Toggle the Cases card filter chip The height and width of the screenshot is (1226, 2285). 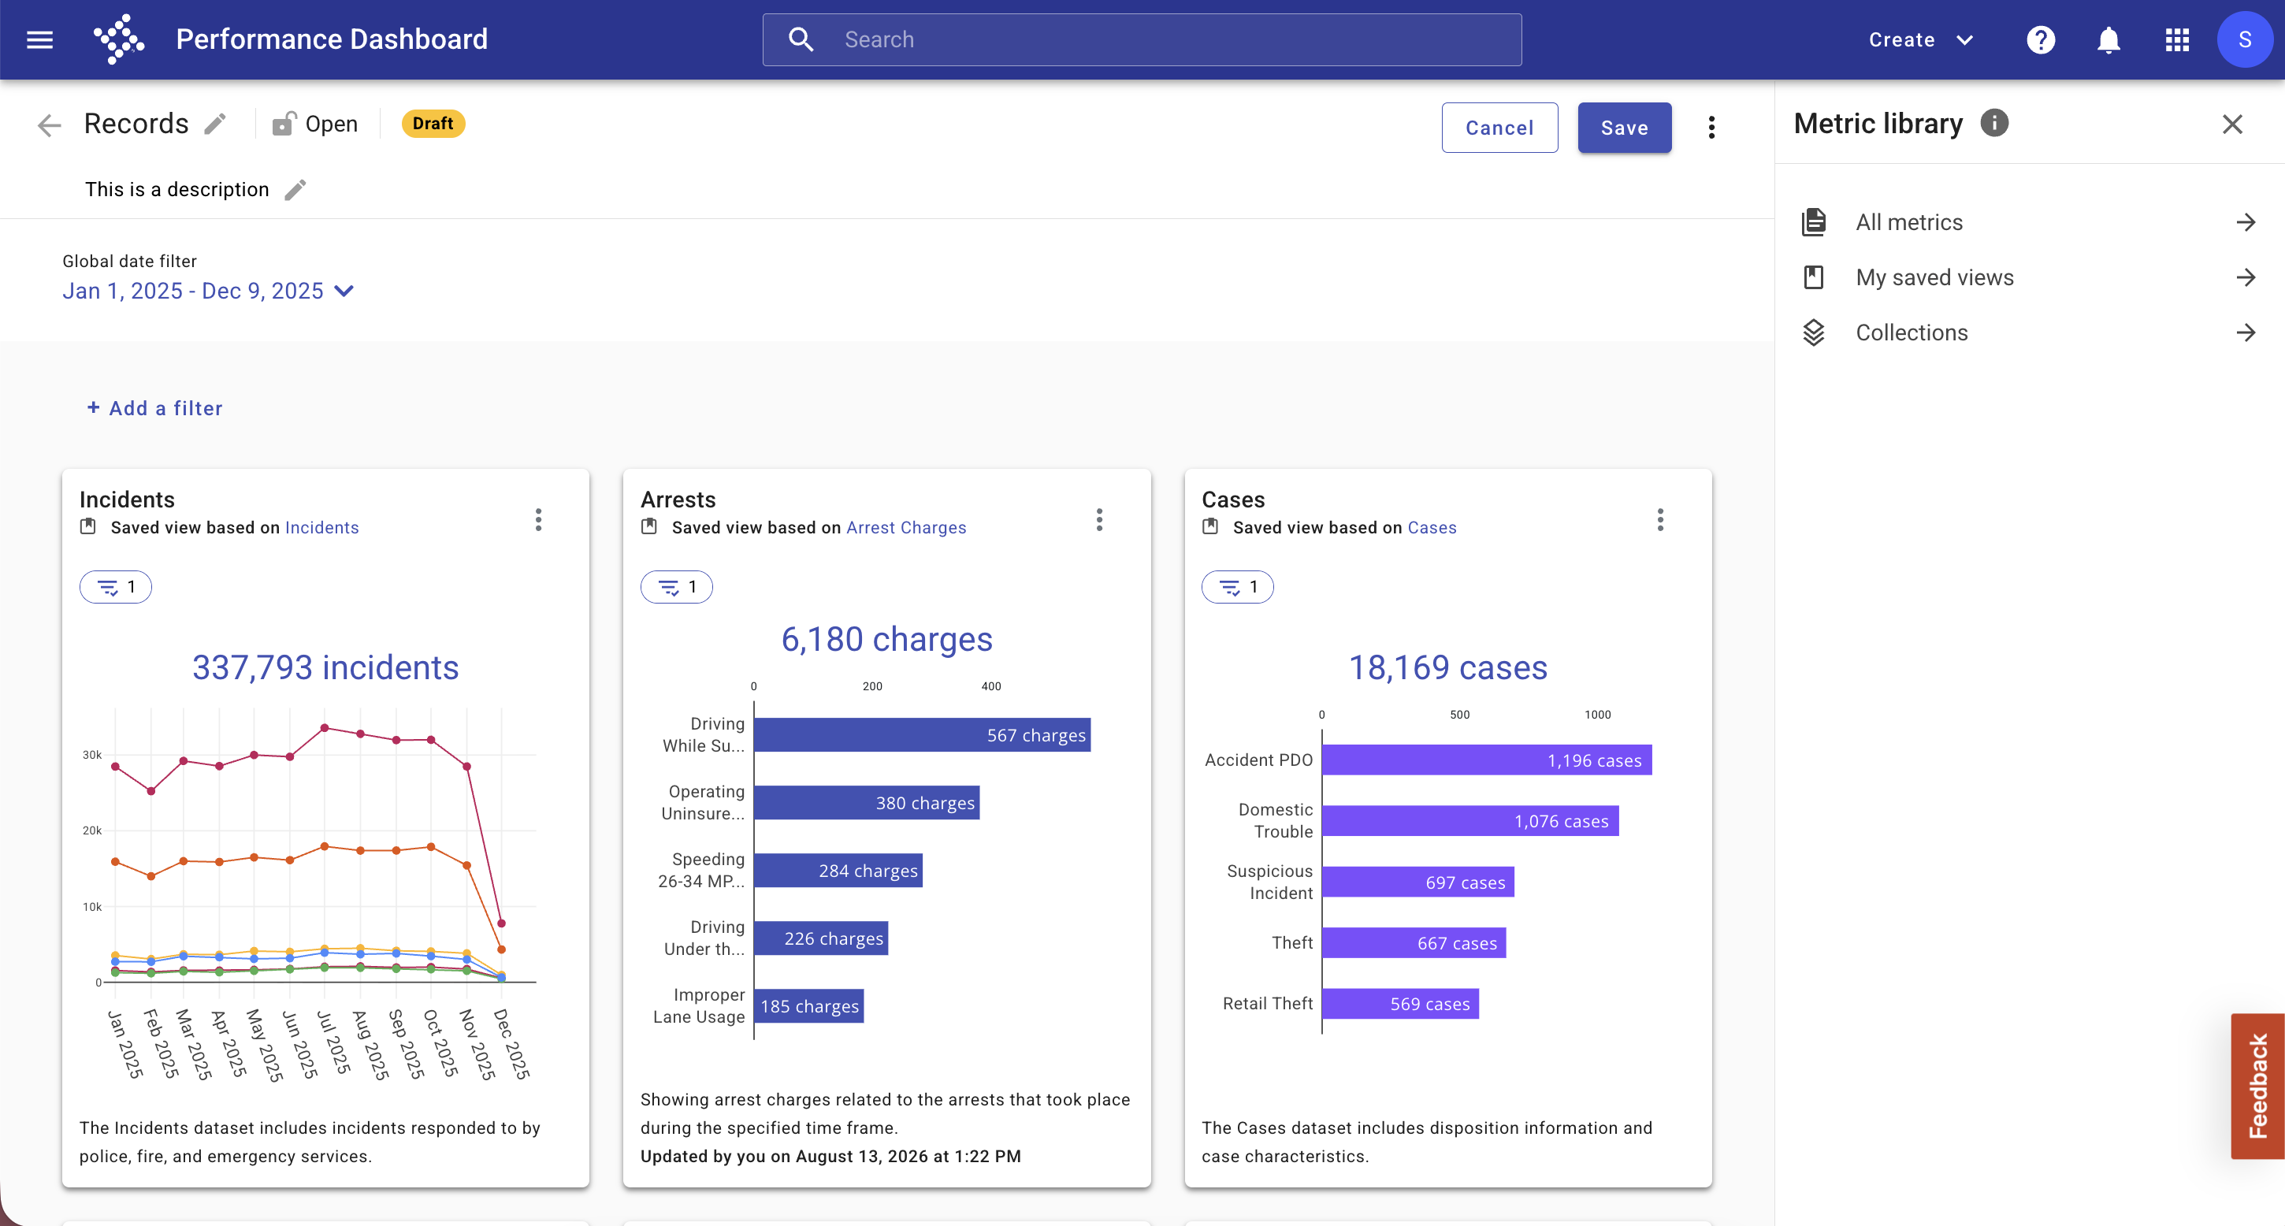(x=1237, y=587)
